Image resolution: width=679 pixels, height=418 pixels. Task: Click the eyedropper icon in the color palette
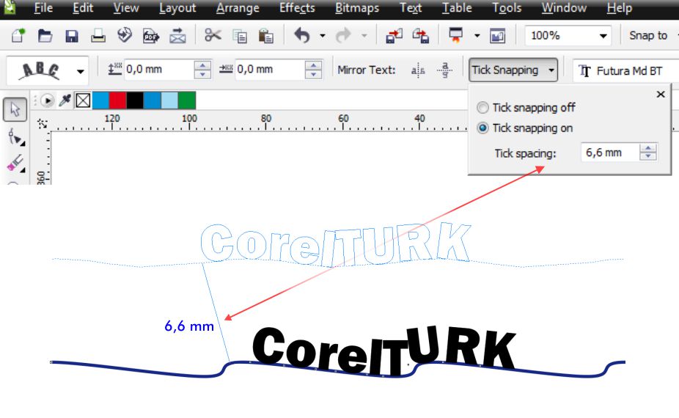click(65, 100)
